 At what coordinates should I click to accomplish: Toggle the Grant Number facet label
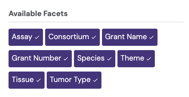tap(40, 59)
